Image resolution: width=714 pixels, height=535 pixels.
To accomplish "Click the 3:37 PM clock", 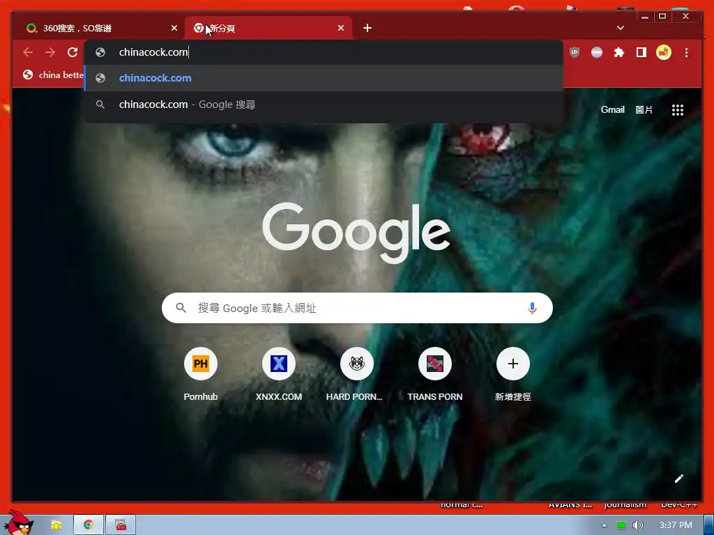I will [676, 525].
